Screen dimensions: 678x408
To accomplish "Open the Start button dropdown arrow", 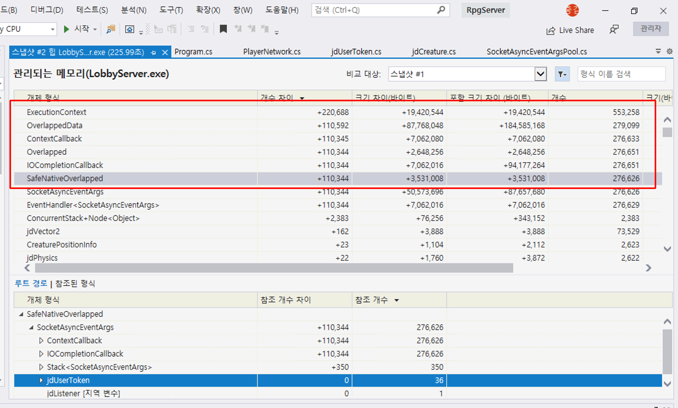I will [x=95, y=30].
